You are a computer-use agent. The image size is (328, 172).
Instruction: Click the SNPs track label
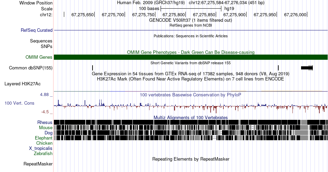[47, 46]
